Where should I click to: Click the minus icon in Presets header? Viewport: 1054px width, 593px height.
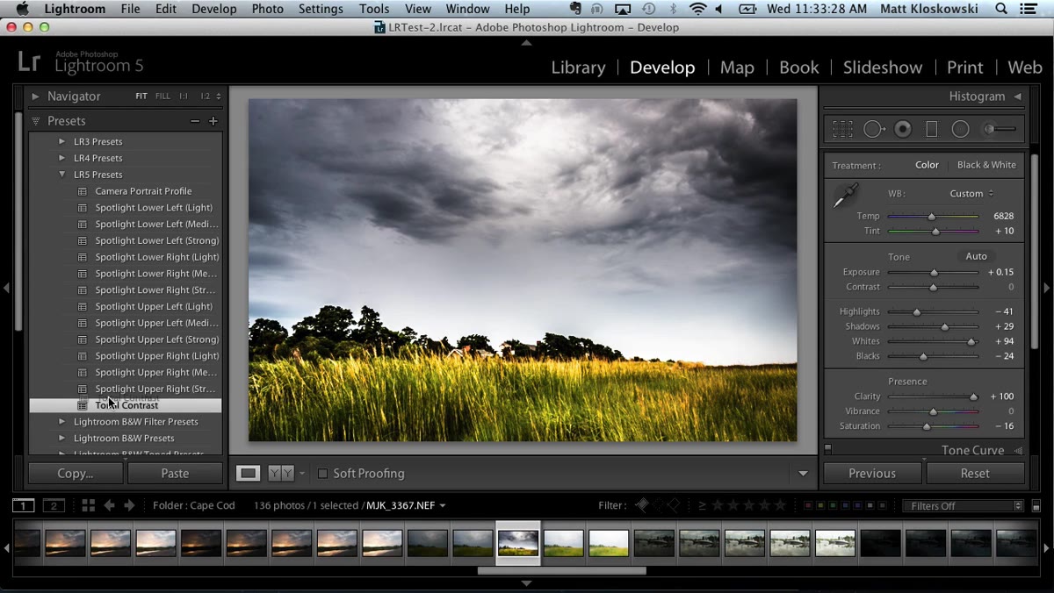[x=195, y=121]
